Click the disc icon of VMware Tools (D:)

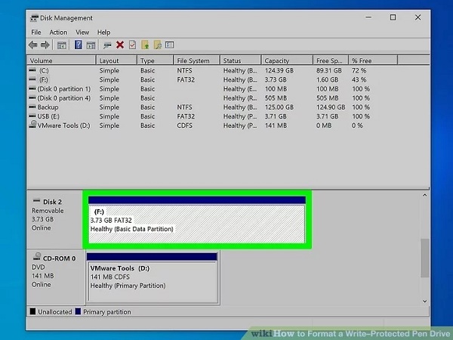click(x=32, y=125)
